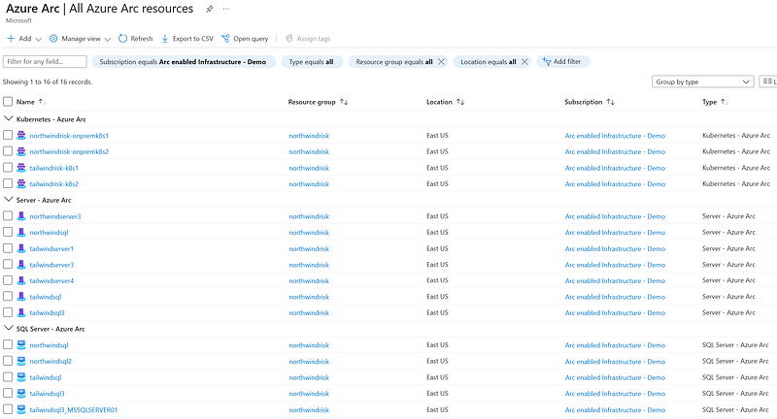
Task: Click the Export to CSV download icon
Action: click(164, 39)
